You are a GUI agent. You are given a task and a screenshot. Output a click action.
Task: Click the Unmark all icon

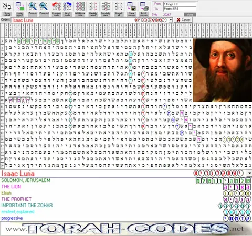pyautogui.click(x=119, y=9)
